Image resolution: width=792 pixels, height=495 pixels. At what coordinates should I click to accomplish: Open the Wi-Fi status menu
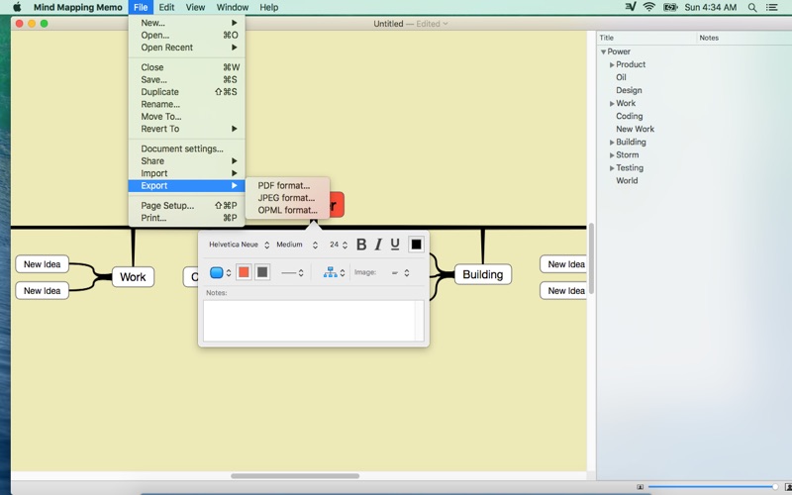click(649, 7)
